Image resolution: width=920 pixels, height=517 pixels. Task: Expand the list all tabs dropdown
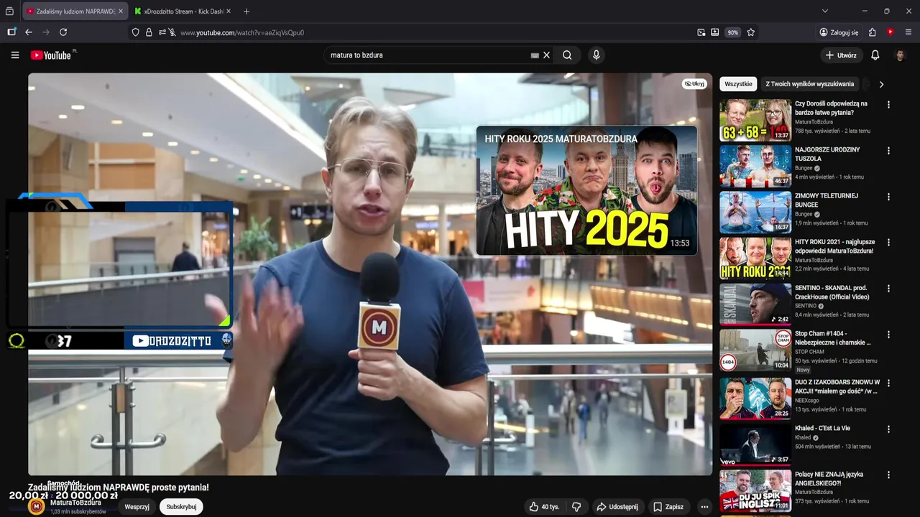[x=825, y=11]
